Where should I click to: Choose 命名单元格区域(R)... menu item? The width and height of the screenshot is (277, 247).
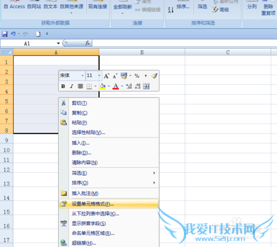[x=109, y=233]
